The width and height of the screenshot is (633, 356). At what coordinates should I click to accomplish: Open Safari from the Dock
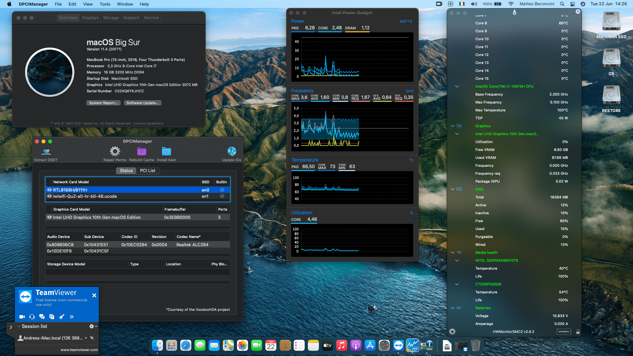[x=186, y=345]
